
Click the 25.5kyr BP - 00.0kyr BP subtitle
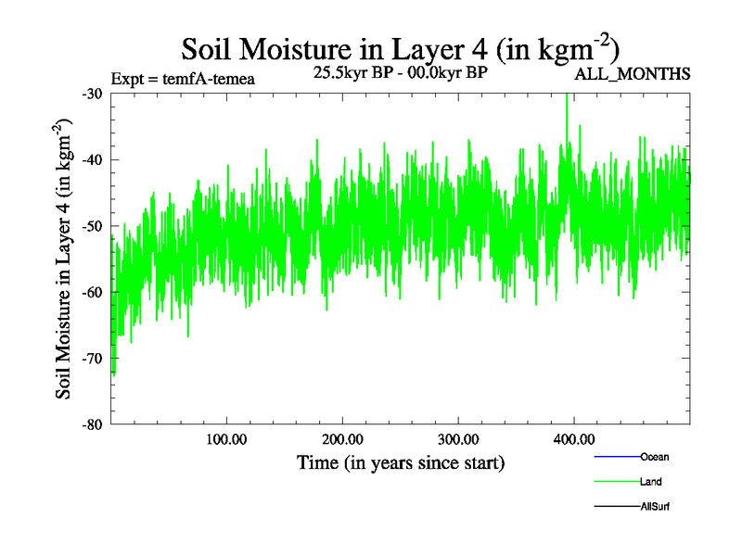point(401,70)
